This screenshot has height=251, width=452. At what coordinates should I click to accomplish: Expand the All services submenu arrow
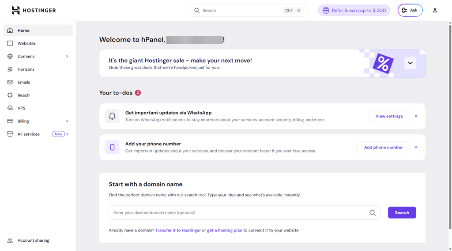click(x=67, y=134)
